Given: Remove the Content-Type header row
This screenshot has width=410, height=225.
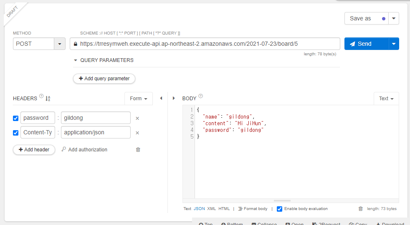Looking at the screenshot, I should click(137, 133).
